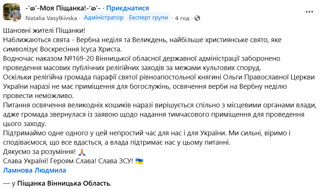
Task: Open Natalia Vasylkivska's profile
Action: coord(51,18)
